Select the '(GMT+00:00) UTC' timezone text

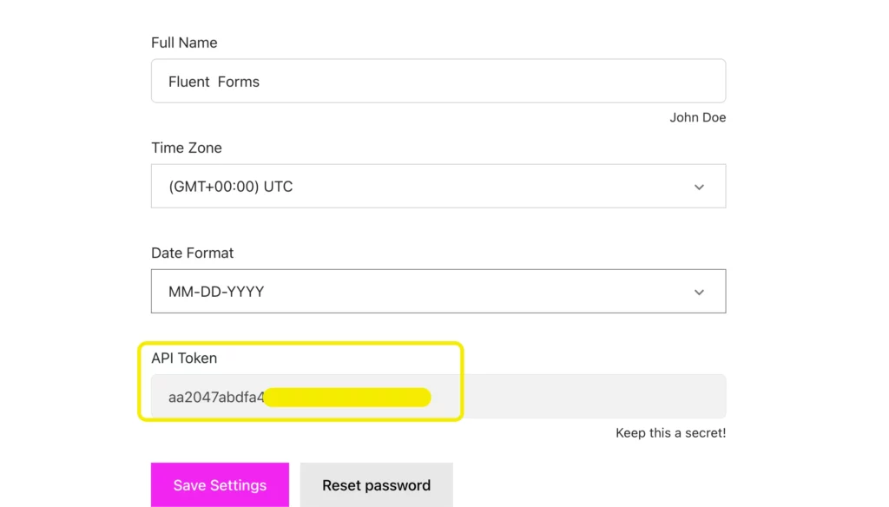[x=231, y=186]
